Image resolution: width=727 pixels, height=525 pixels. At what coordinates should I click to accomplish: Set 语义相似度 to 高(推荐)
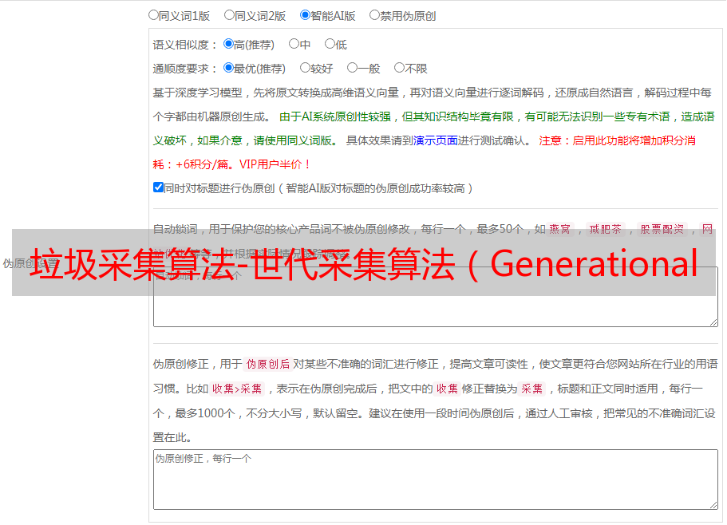228,44
